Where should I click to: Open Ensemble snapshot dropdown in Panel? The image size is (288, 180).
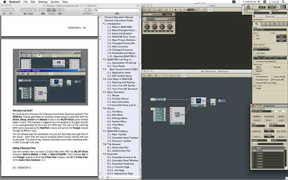click(x=168, y=14)
